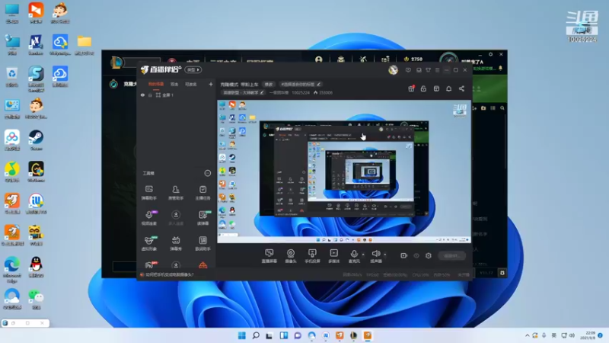Viewport: 609px width, 343px height.
Task: Open the hamburger menu in the title bar
Action: pyautogui.click(x=437, y=70)
